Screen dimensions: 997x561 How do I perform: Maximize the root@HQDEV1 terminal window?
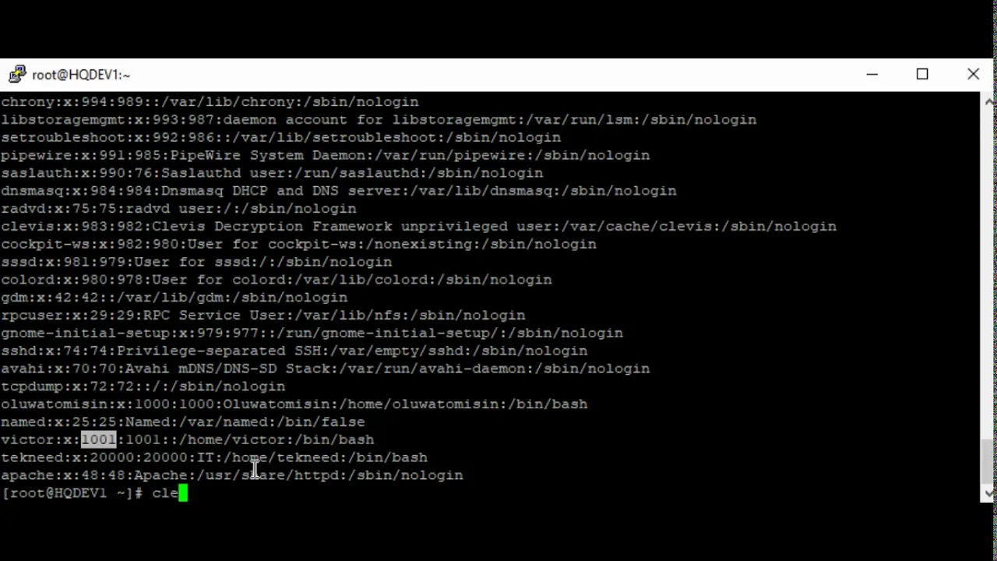[x=922, y=75]
